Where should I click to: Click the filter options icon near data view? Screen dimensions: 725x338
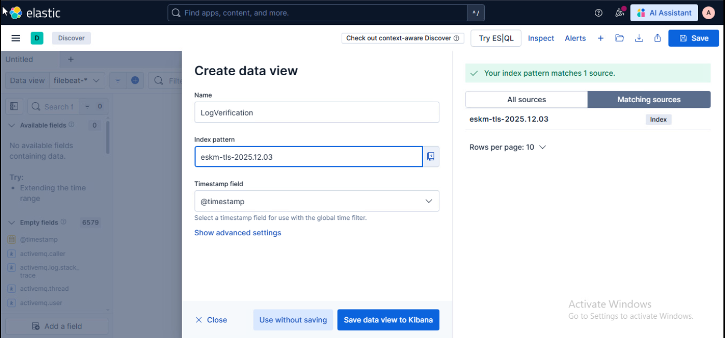point(118,80)
